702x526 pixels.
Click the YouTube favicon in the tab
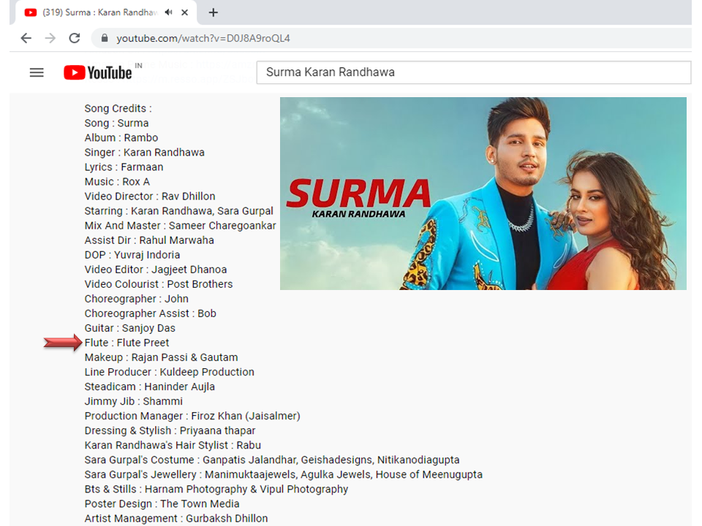[x=31, y=12]
